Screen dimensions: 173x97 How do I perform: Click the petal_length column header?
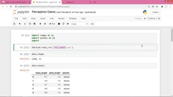[55, 73]
